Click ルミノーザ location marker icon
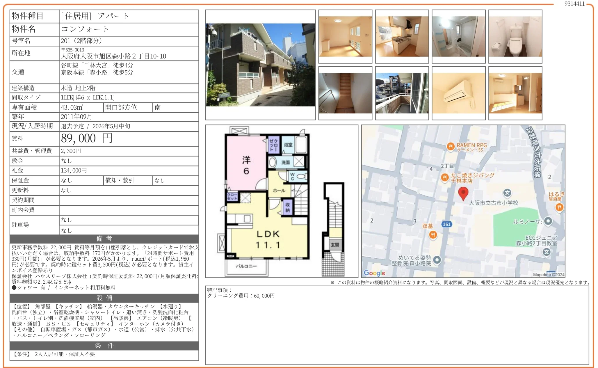Viewport: 598px width, 368px height. point(548,221)
